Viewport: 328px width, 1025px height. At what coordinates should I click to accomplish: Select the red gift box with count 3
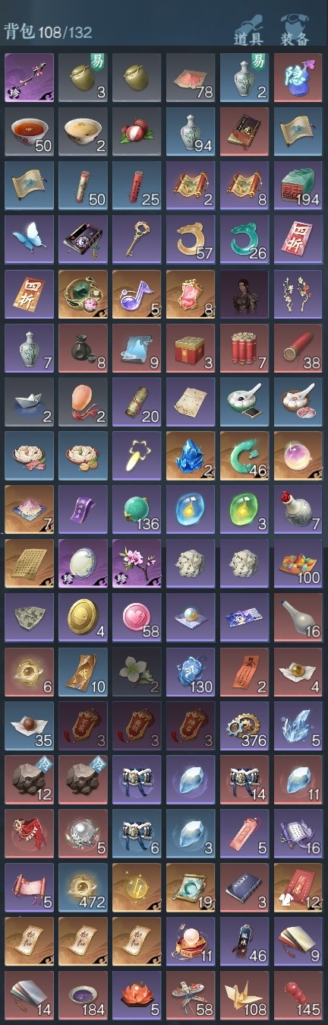click(191, 347)
